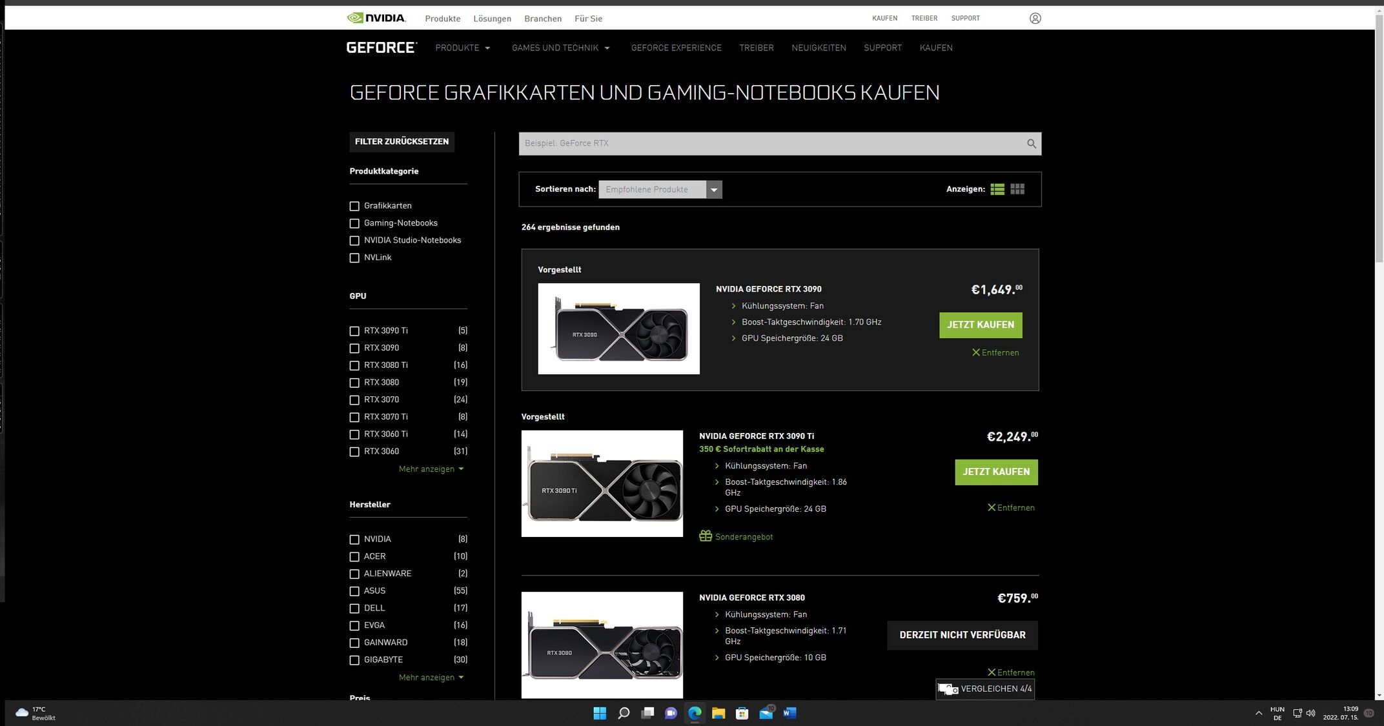
Task: Open TREIBER in GeForce nav
Action: (x=757, y=48)
